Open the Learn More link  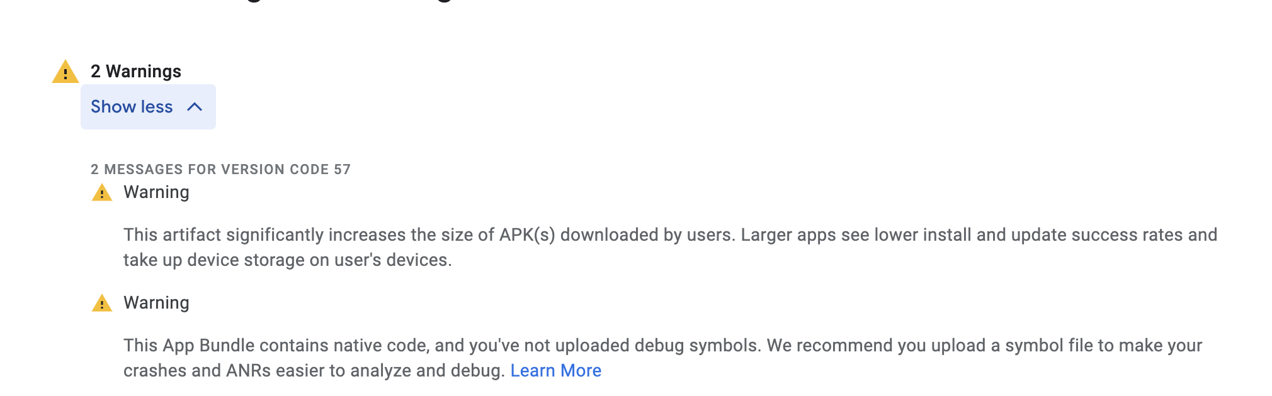pyautogui.click(x=555, y=371)
